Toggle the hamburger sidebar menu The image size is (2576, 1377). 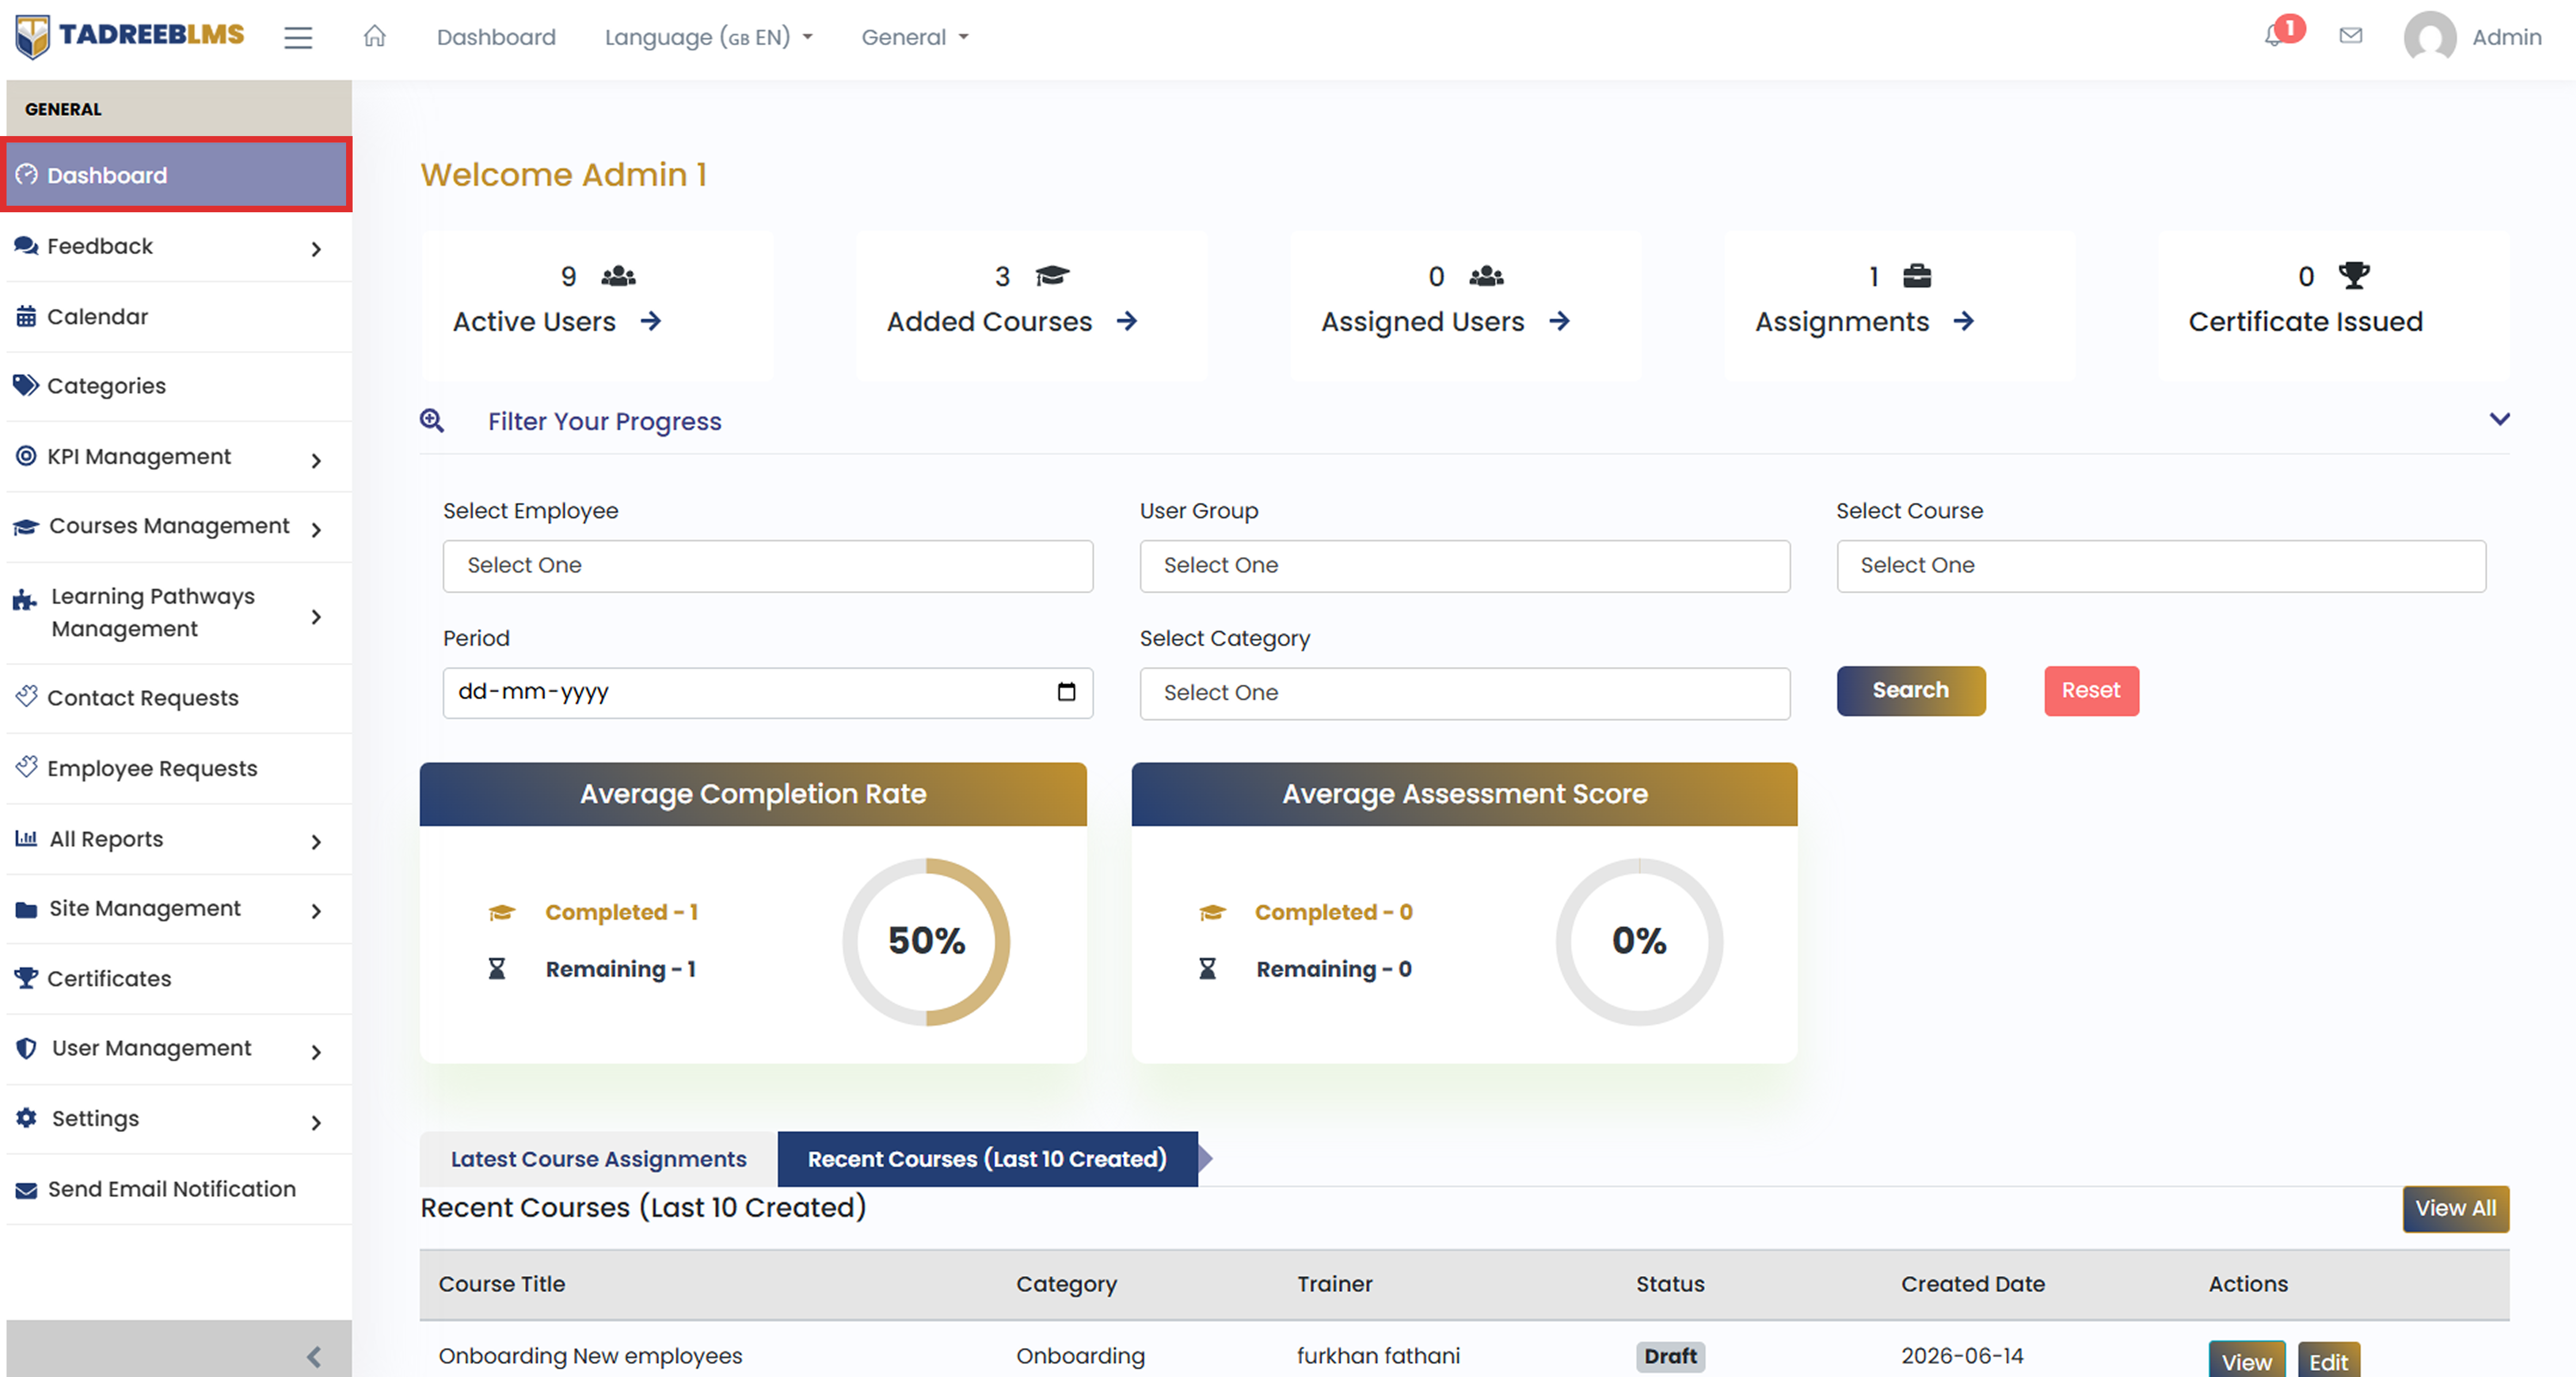[298, 38]
